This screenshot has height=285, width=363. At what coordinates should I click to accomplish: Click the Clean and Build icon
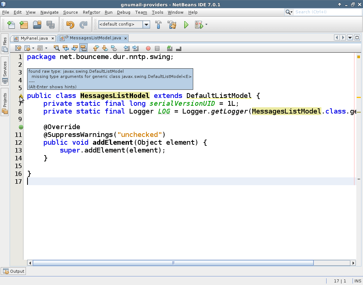pos(172,24)
